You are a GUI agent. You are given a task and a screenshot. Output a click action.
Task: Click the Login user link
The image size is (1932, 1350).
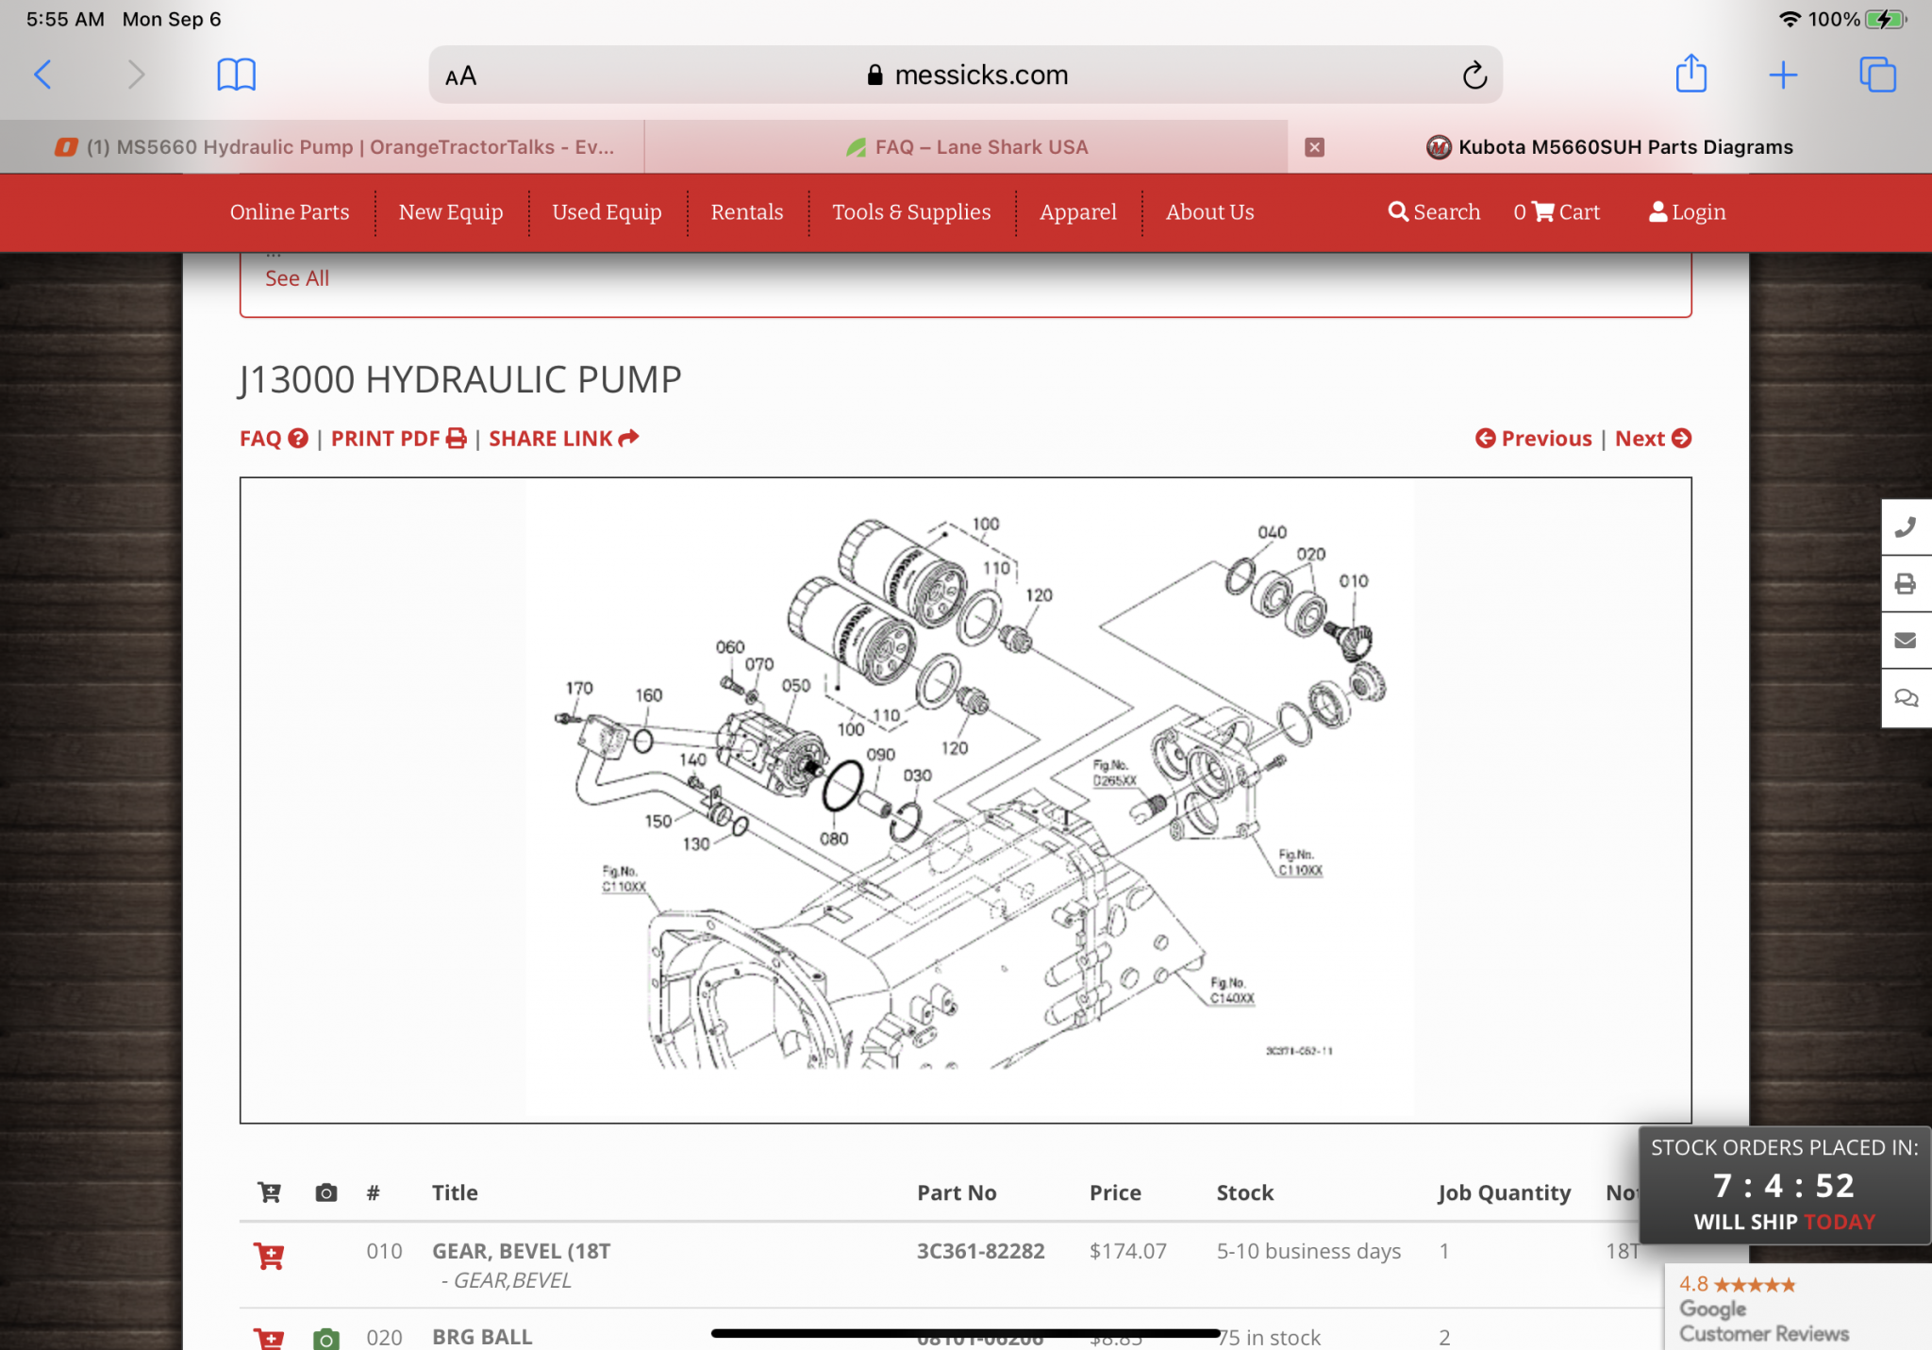coord(1688,212)
